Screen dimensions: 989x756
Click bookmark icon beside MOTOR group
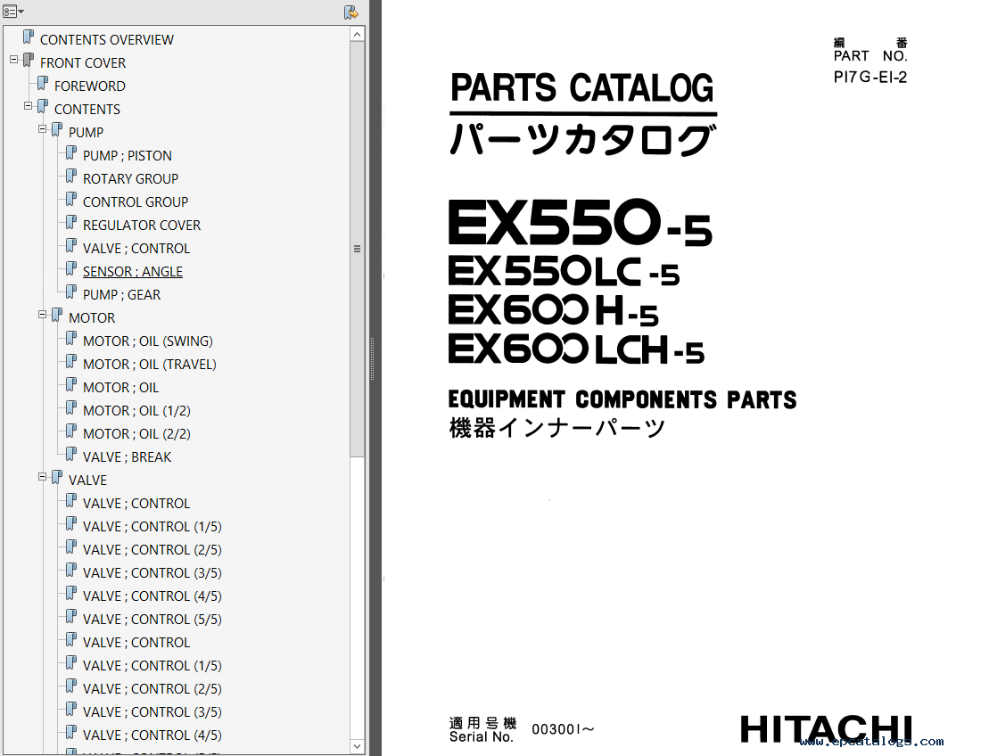tap(57, 316)
